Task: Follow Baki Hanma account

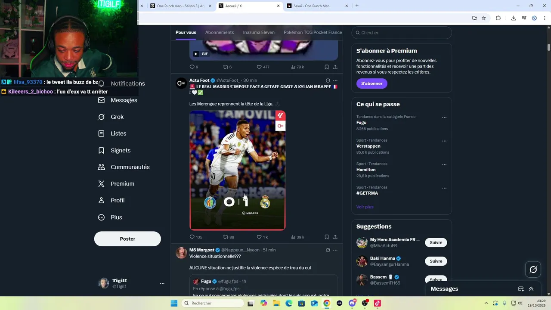Action: point(436,261)
